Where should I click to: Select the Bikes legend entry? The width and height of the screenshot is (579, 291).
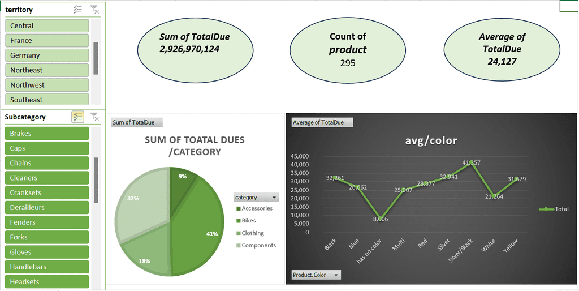point(246,221)
